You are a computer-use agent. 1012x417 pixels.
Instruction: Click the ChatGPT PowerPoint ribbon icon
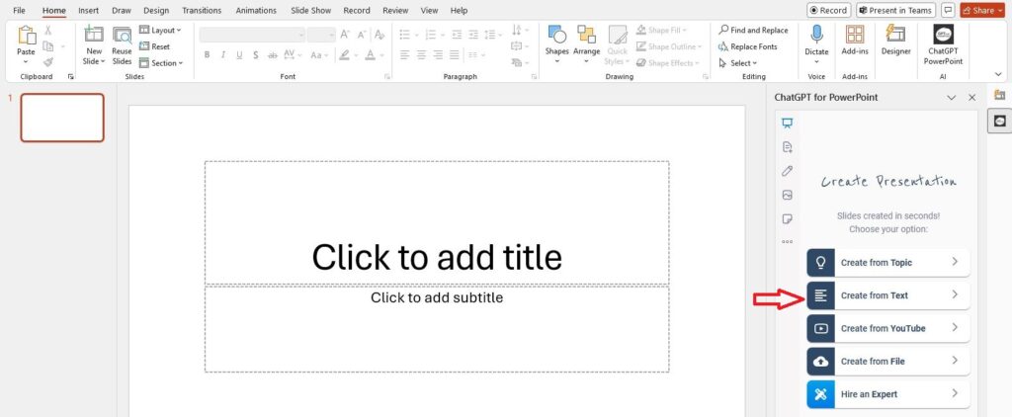click(x=943, y=35)
